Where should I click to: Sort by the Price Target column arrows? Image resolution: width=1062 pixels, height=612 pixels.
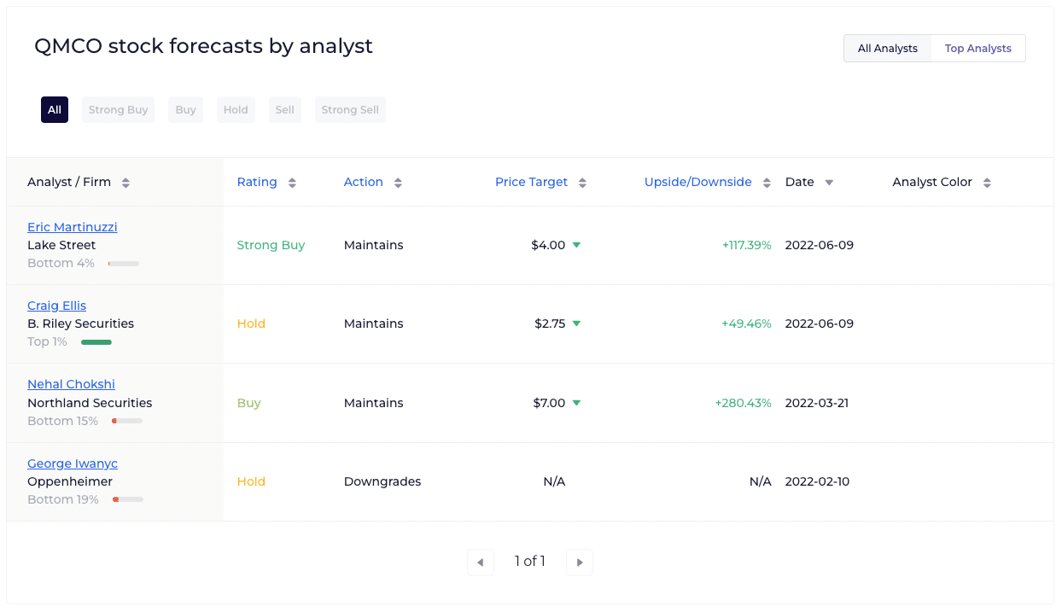tap(582, 182)
